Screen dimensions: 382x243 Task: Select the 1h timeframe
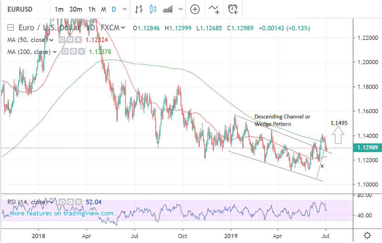click(x=92, y=10)
